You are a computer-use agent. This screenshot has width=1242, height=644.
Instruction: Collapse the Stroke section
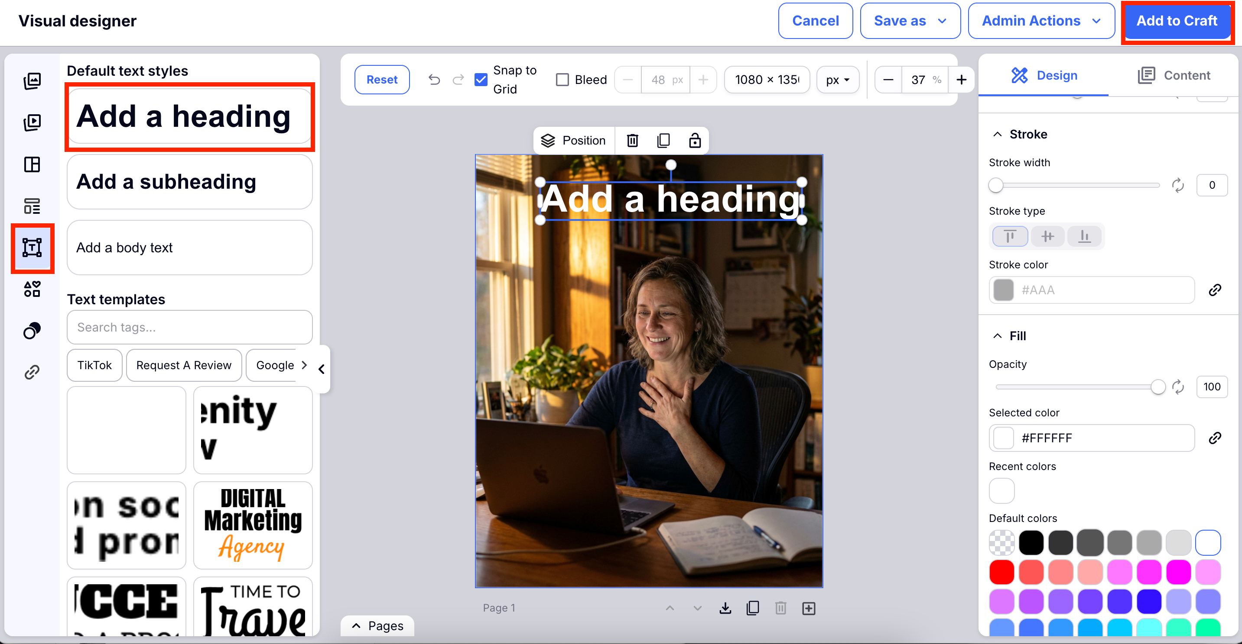click(x=998, y=134)
